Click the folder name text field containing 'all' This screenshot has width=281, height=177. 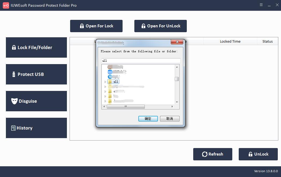pyautogui.click(x=141, y=61)
